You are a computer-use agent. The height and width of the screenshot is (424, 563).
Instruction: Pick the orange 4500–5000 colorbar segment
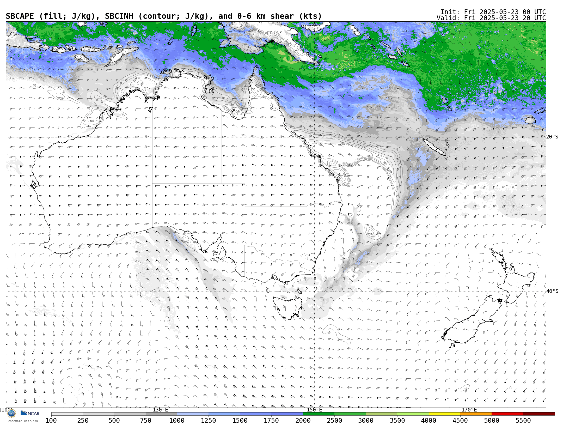click(476, 414)
